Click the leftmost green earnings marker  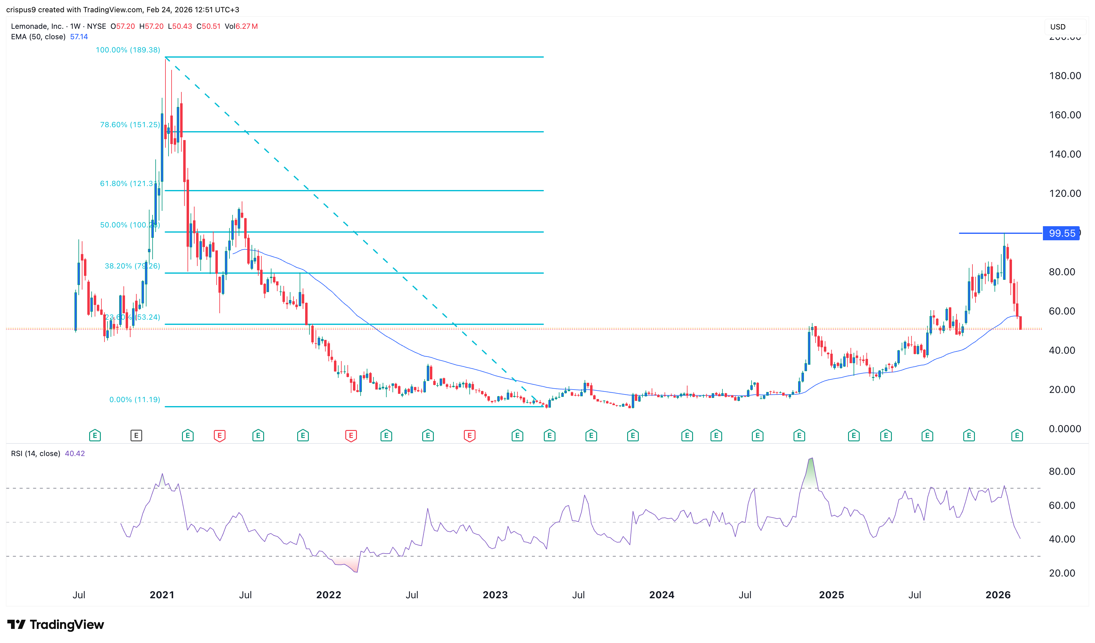click(x=95, y=435)
